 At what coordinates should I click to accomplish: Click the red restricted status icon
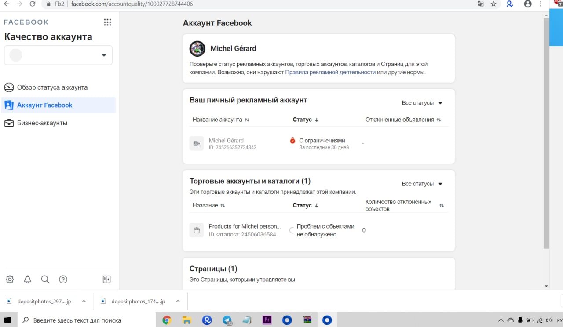[x=292, y=141]
